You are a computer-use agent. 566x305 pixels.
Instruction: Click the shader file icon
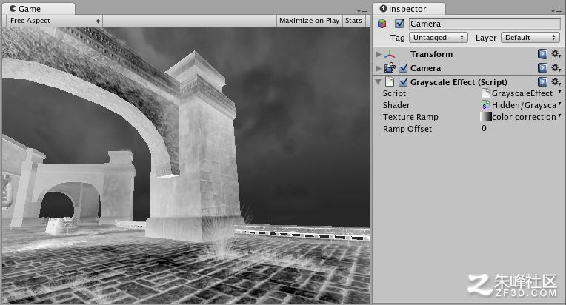[485, 105]
